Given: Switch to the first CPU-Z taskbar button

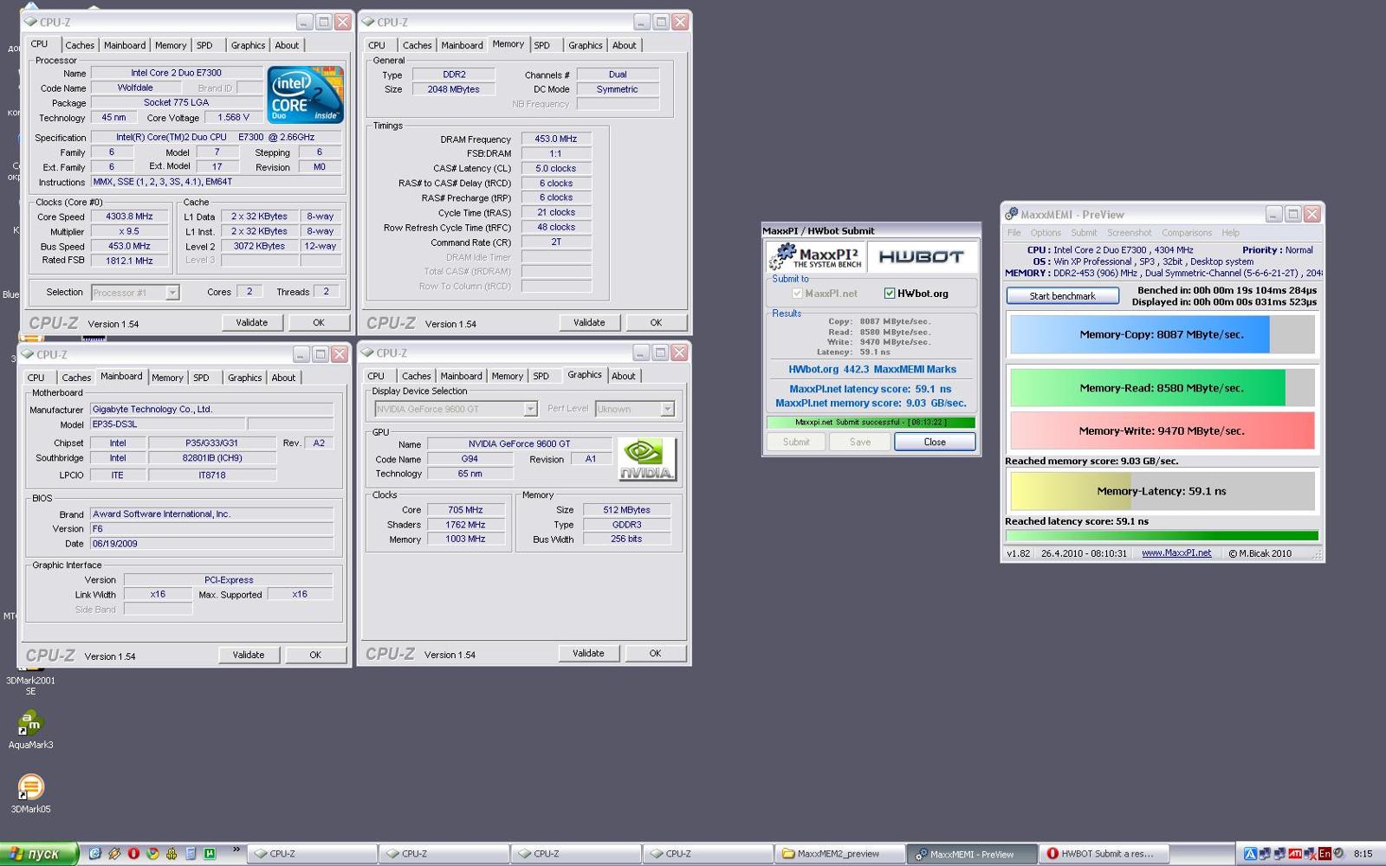Looking at the screenshot, I should (x=312, y=854).
